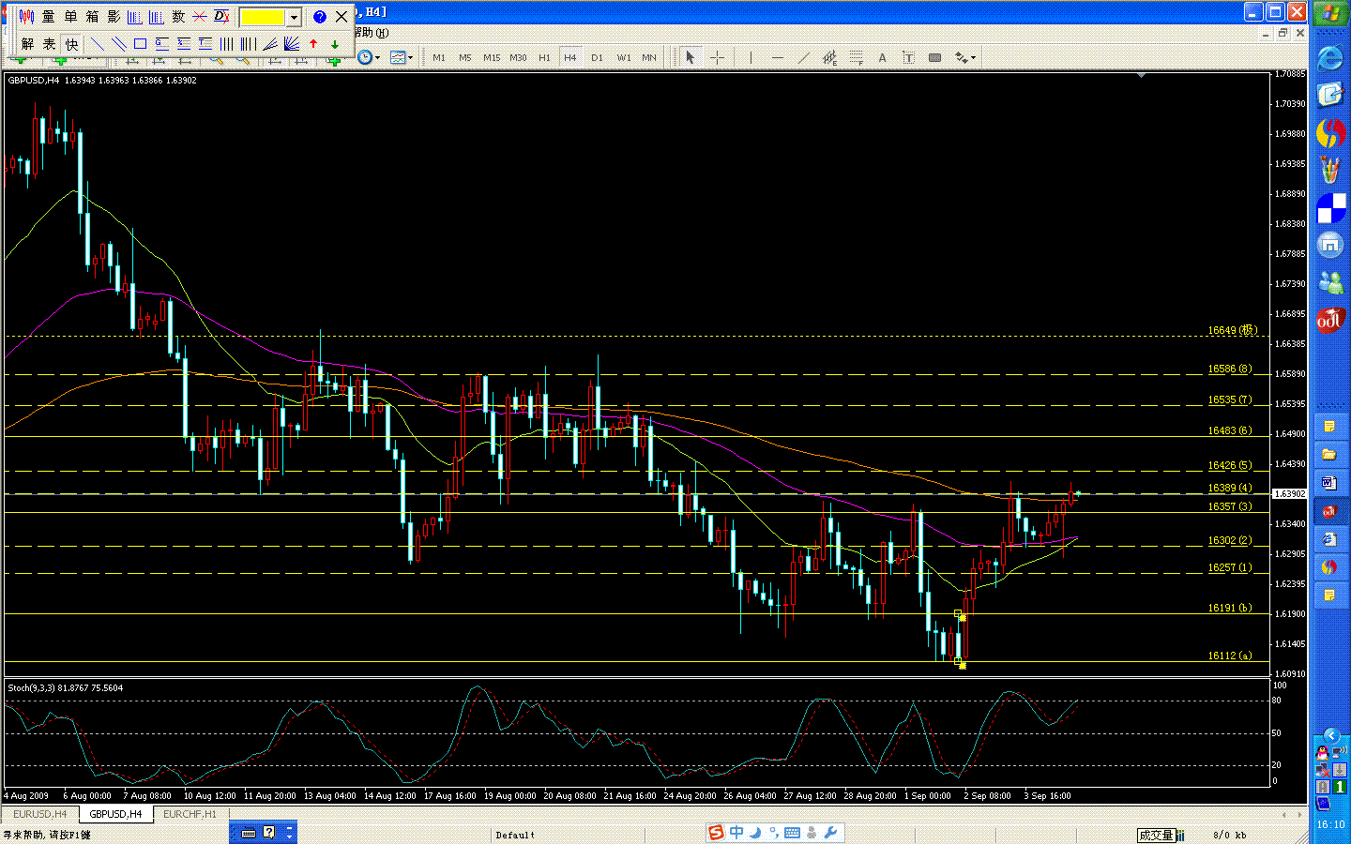Switch chart to W1 timeframe
Viewport: 1351px width, 844px height.
(624, 58)
